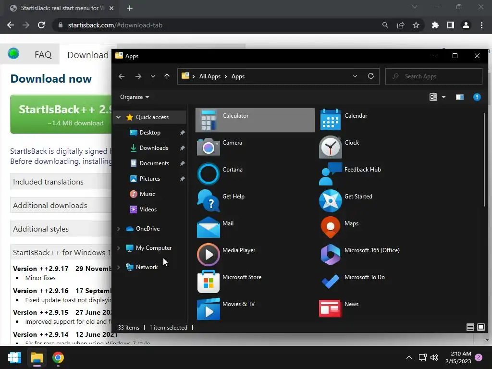
Task: Expand Additional downloads section
Action: tap(61, 205)
